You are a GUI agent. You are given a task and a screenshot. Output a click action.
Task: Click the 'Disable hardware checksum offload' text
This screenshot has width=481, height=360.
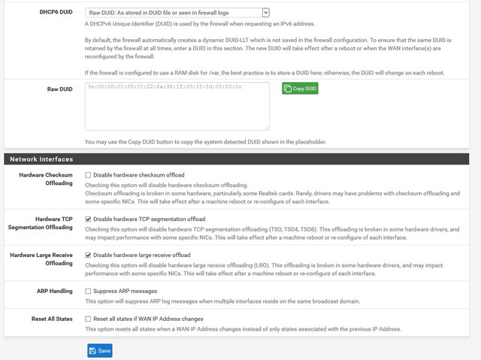coord(139,175)
